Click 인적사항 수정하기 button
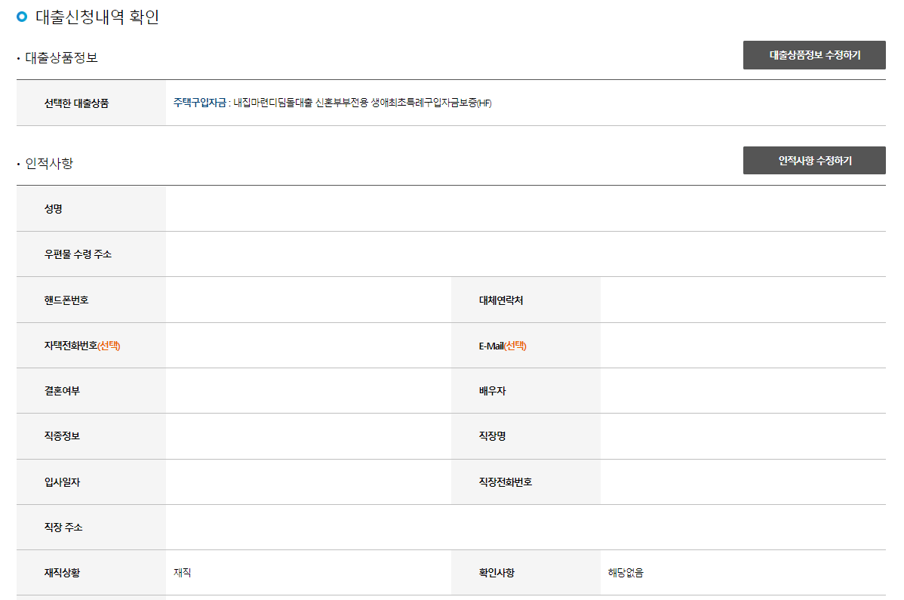904x600 pixels. click(x=814, y=160)
